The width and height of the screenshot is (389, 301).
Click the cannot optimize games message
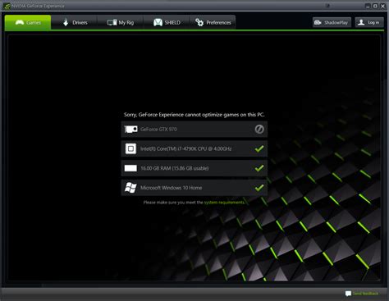coord(194,115)
